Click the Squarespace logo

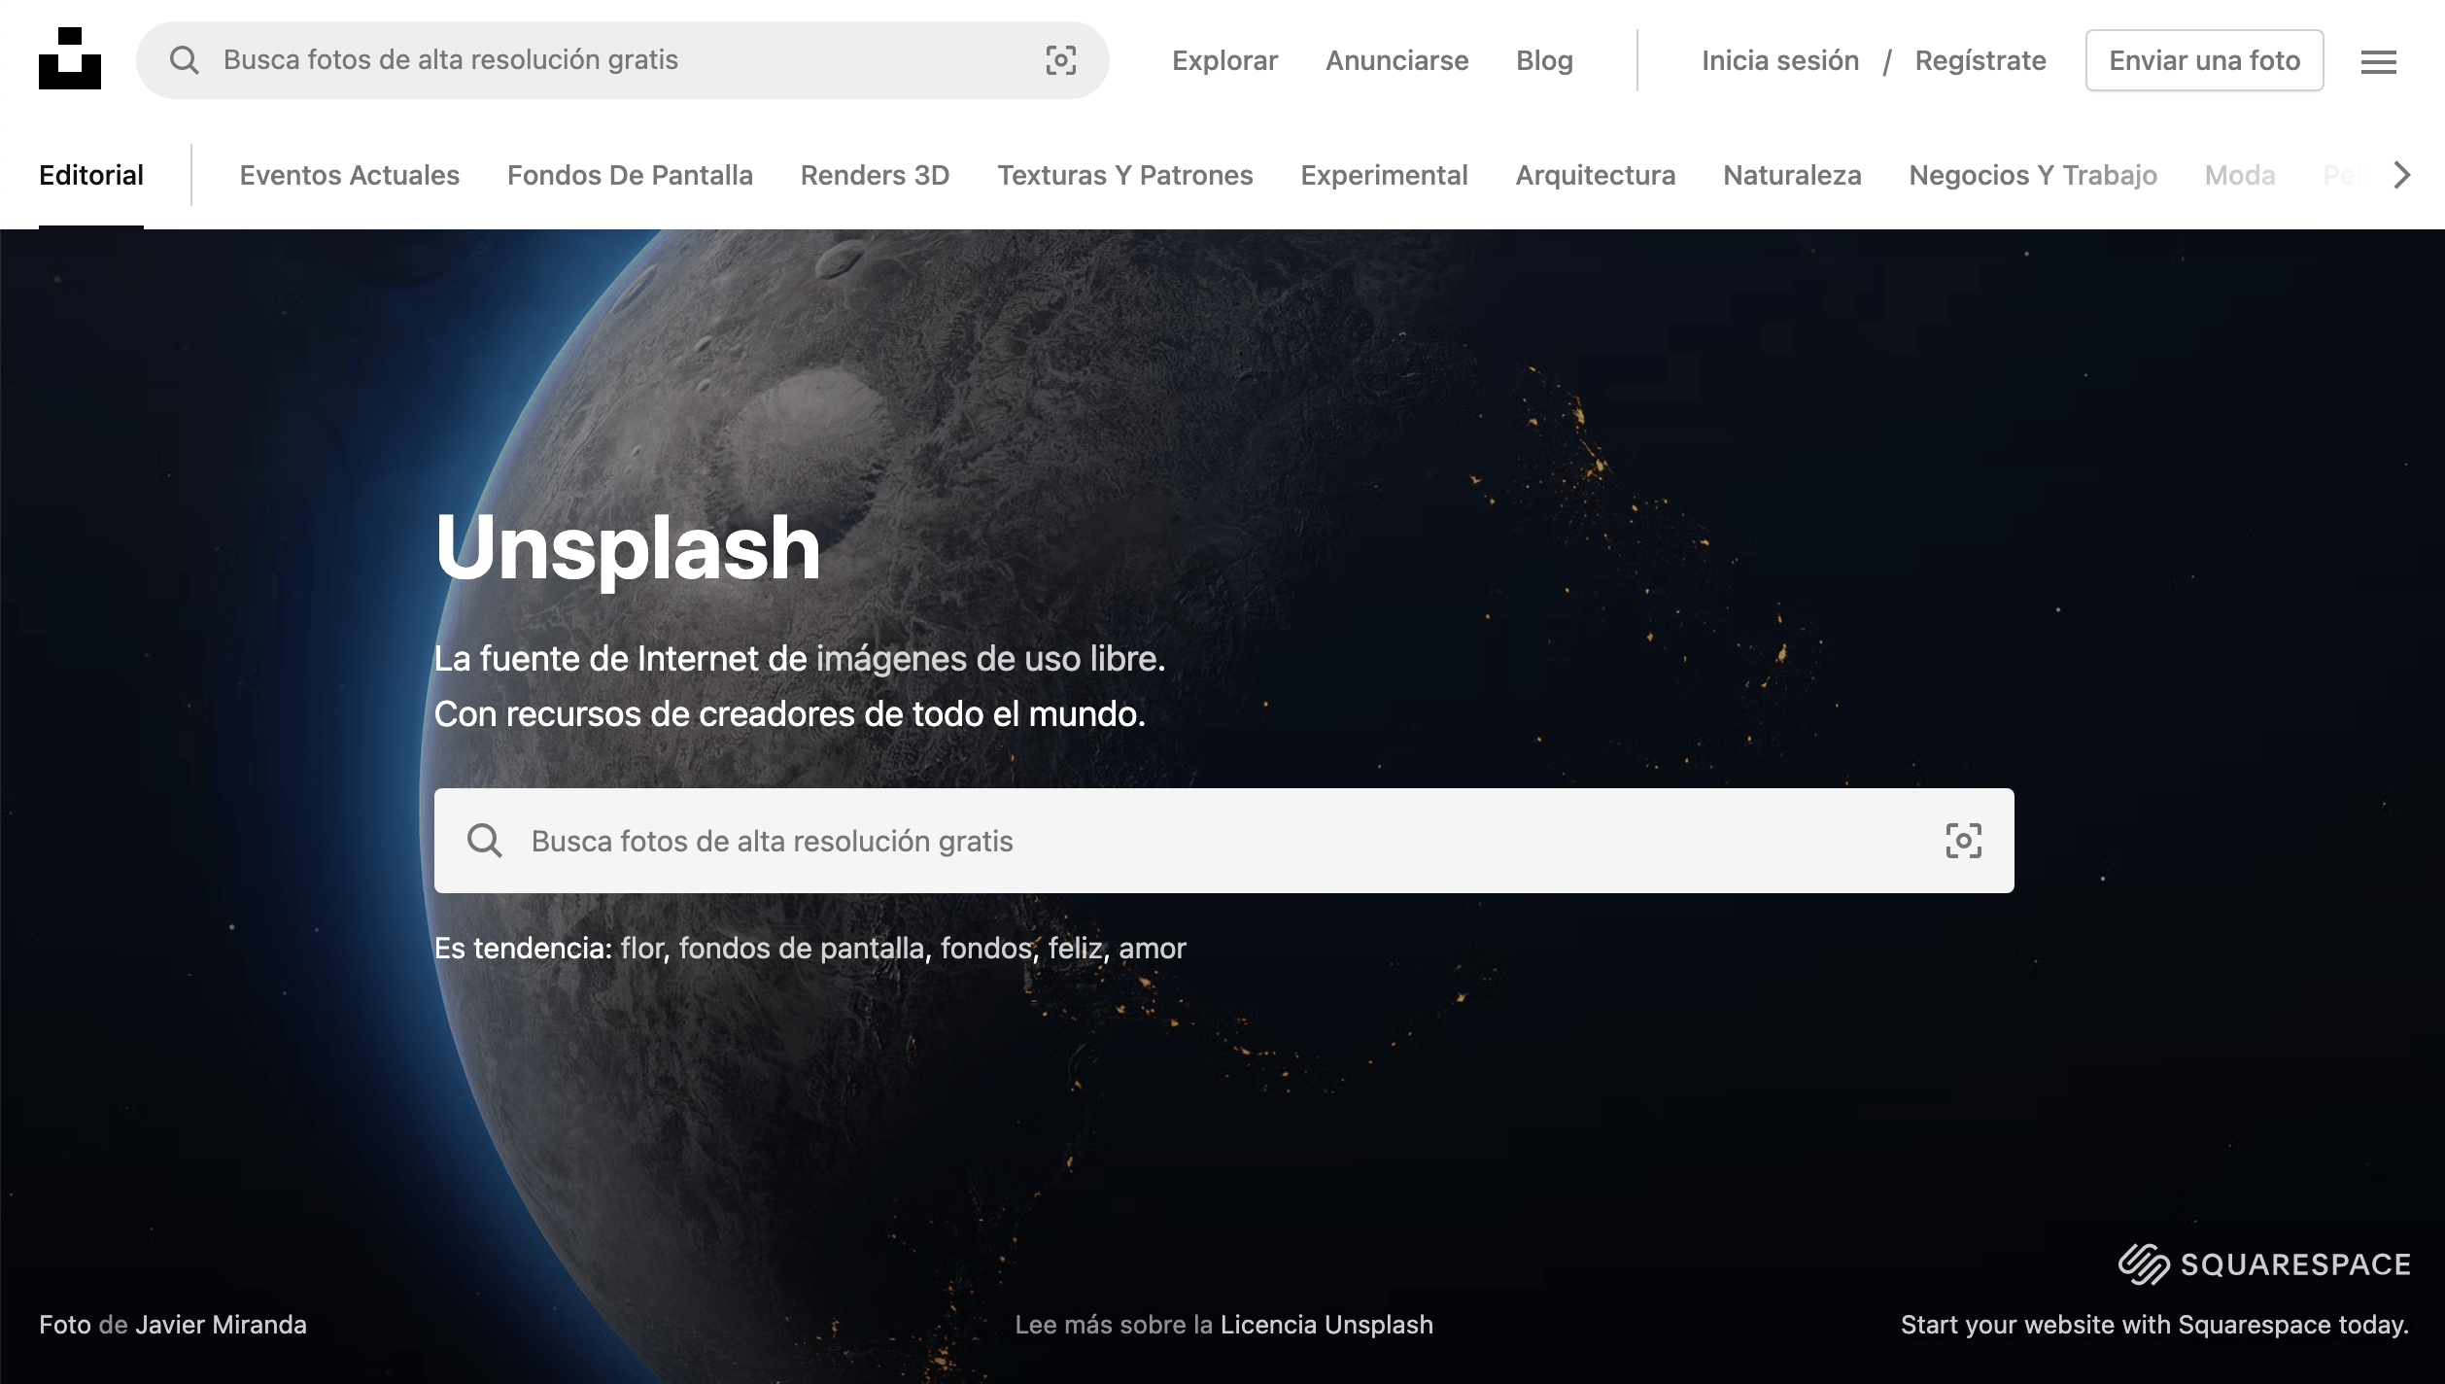coord(2264,1264)
